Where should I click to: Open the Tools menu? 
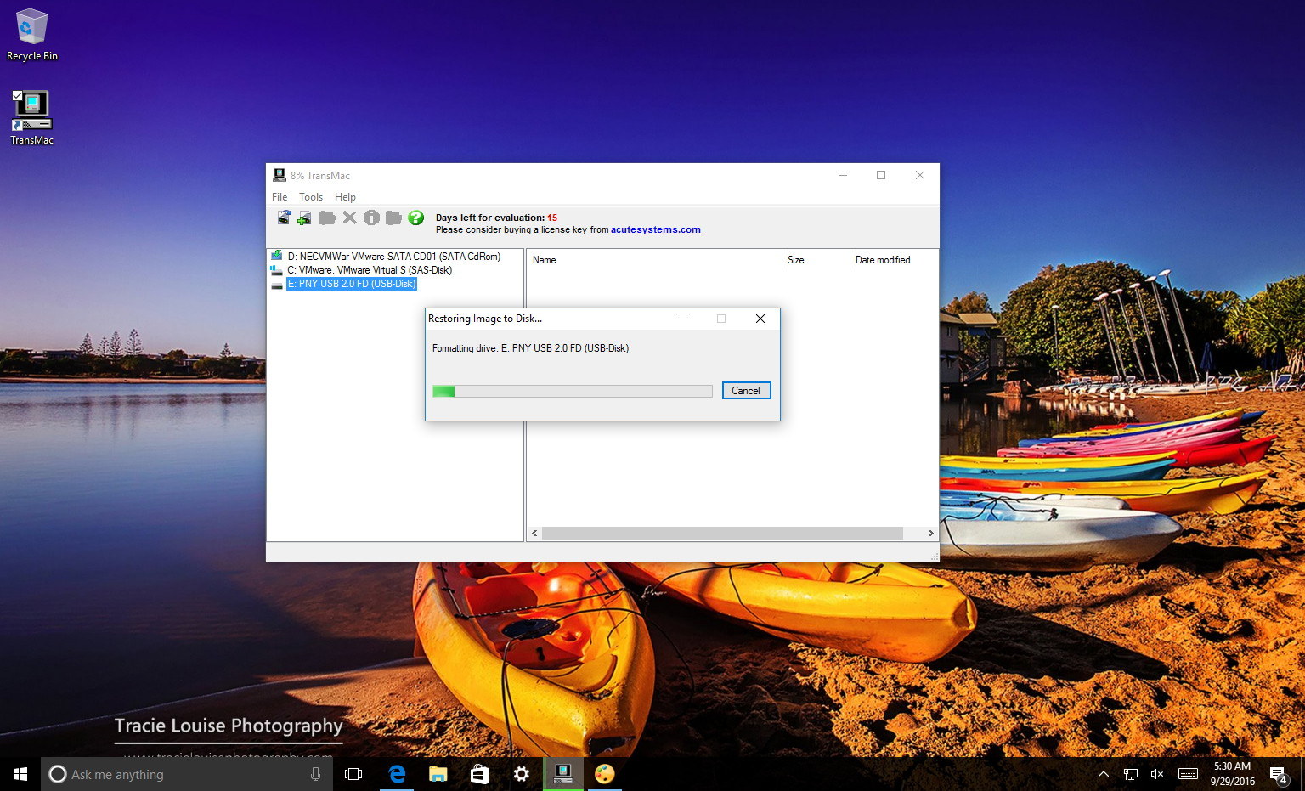point(311,196)
